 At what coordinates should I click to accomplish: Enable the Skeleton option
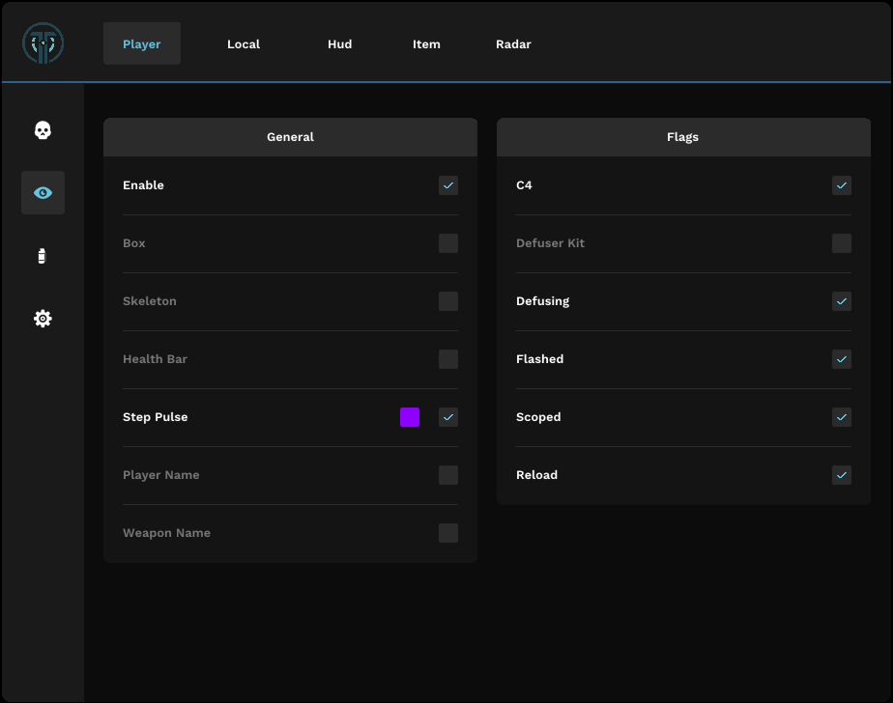click(447, 301)
